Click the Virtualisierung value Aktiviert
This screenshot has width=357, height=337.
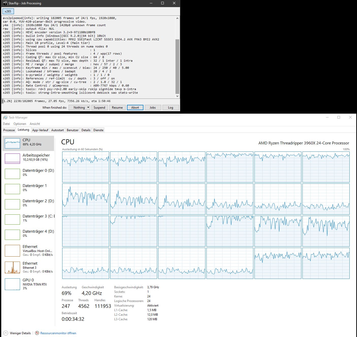[153, 306]
